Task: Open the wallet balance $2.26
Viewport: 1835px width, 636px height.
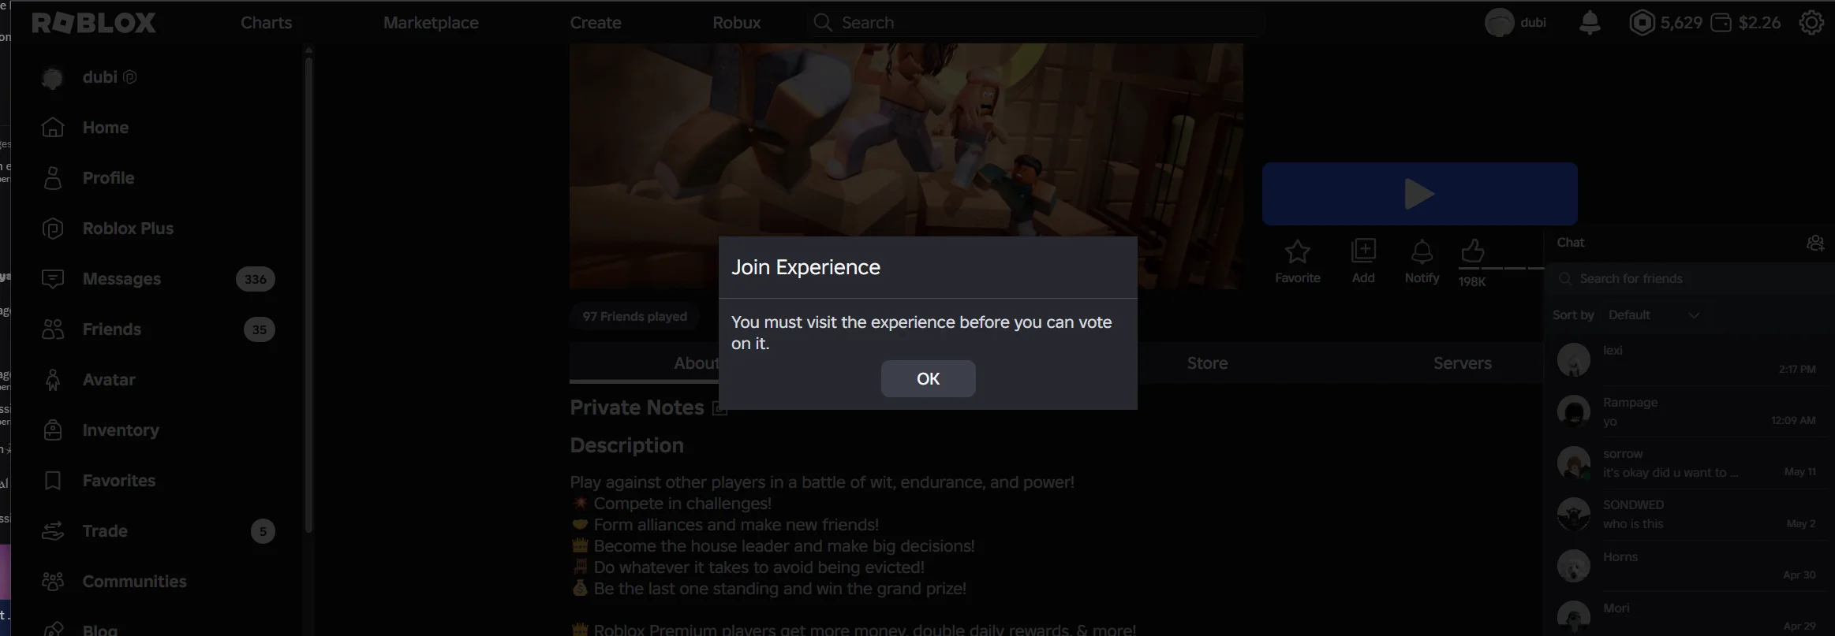Action: click(x=1745, y=23)
